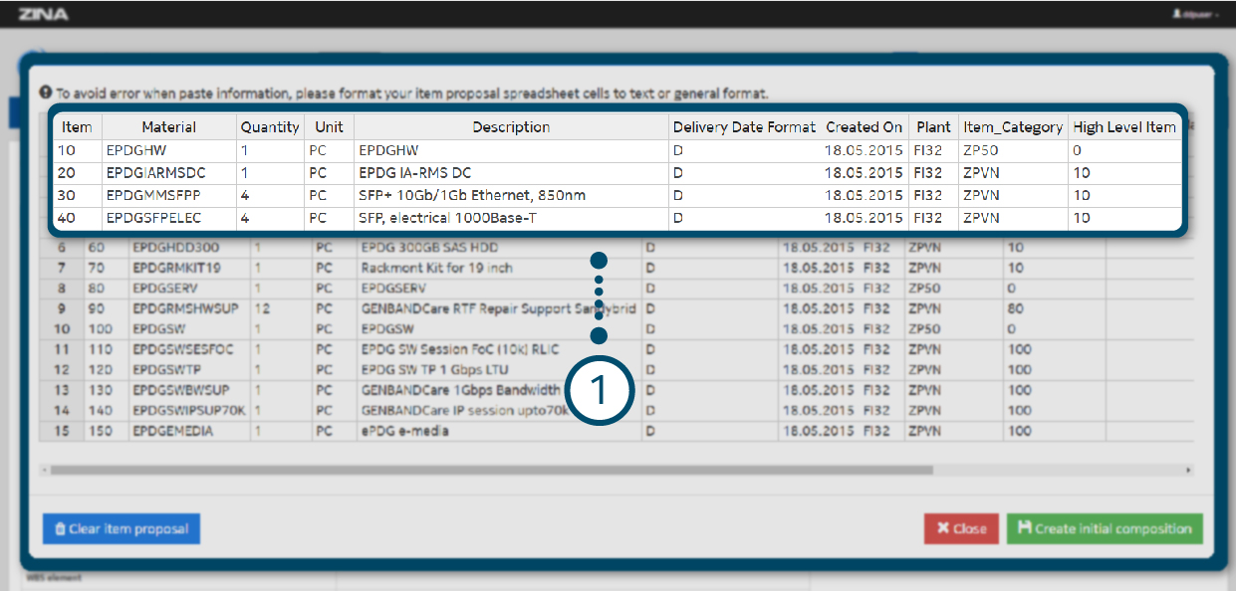
Task: Click the SFP+ 10Gb/1Gb Ethernet description cell
Action: click(x=472, y=195)
